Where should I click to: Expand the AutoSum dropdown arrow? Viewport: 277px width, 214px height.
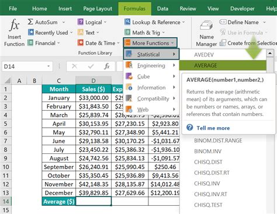click(x=64, y=22)
